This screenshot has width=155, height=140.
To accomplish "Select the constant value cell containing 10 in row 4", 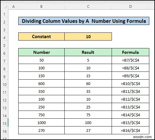I will pyautogui.click(x=88, y=37).
